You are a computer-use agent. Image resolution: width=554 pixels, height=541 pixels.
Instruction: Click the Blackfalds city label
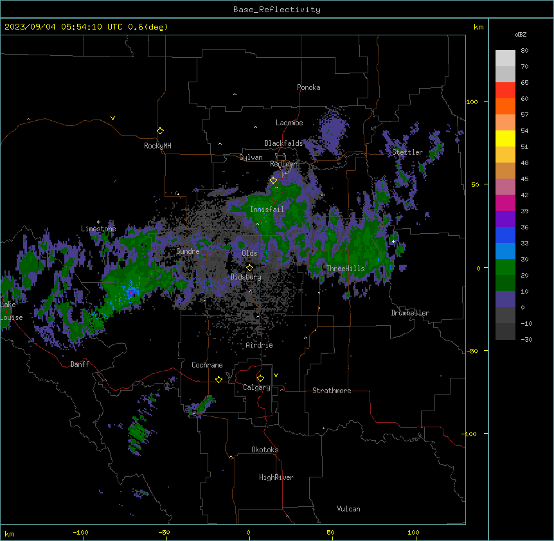pos(283,143)
